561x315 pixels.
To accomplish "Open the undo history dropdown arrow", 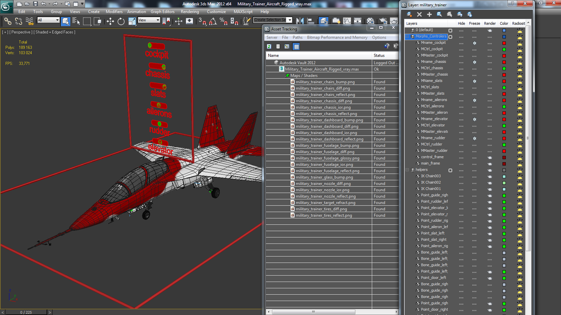I will coord(49,4).
